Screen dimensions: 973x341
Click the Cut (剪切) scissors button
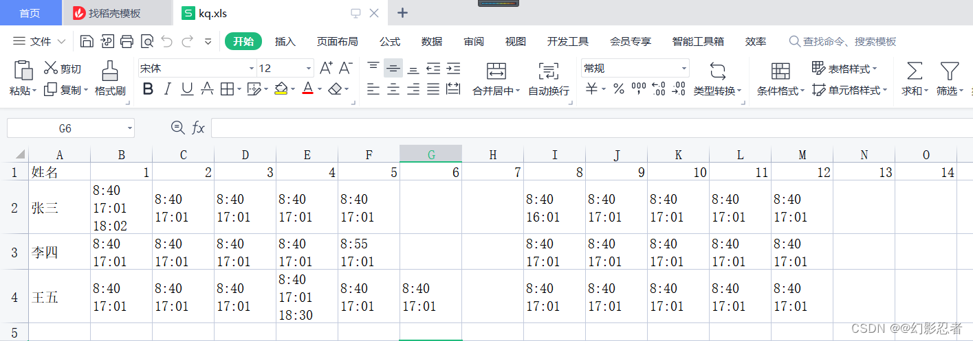coord(63,68)
